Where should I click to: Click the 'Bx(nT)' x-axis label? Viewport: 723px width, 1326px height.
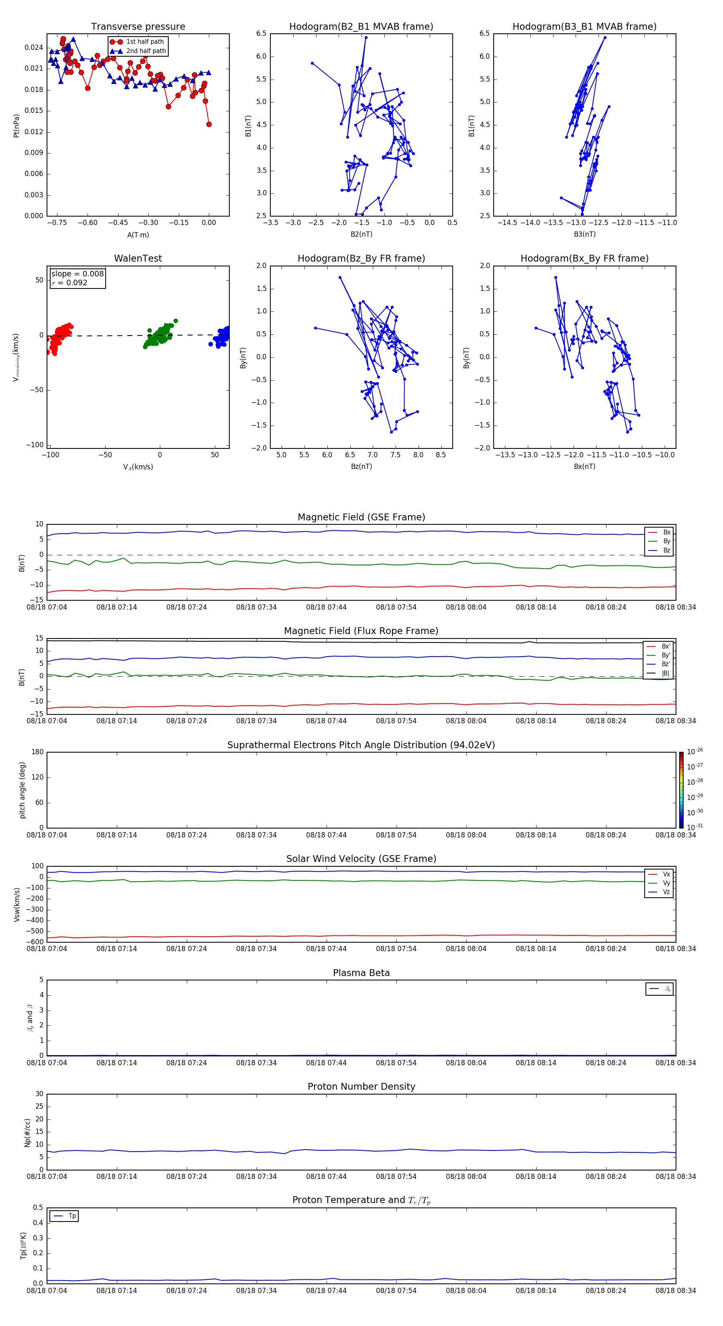coord(584,467)
